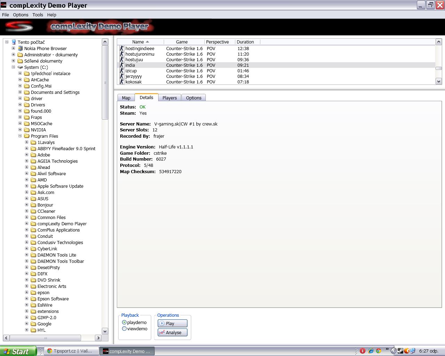The width and height of the screenshot is (445, 356).
Task: Select the Adobe folder
Action: (44, 155)
